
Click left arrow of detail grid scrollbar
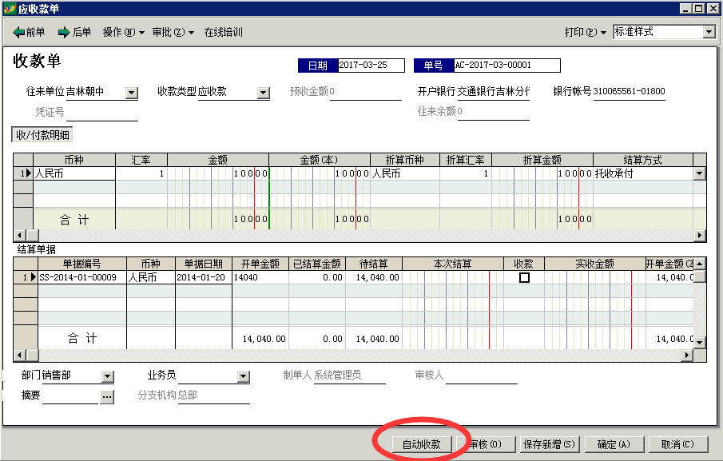(x=19, y=235)
